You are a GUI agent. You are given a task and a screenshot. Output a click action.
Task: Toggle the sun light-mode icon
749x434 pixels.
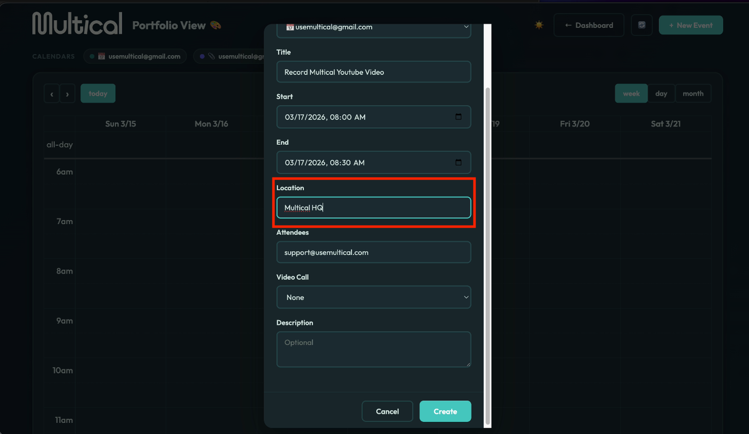click(539, 25)
